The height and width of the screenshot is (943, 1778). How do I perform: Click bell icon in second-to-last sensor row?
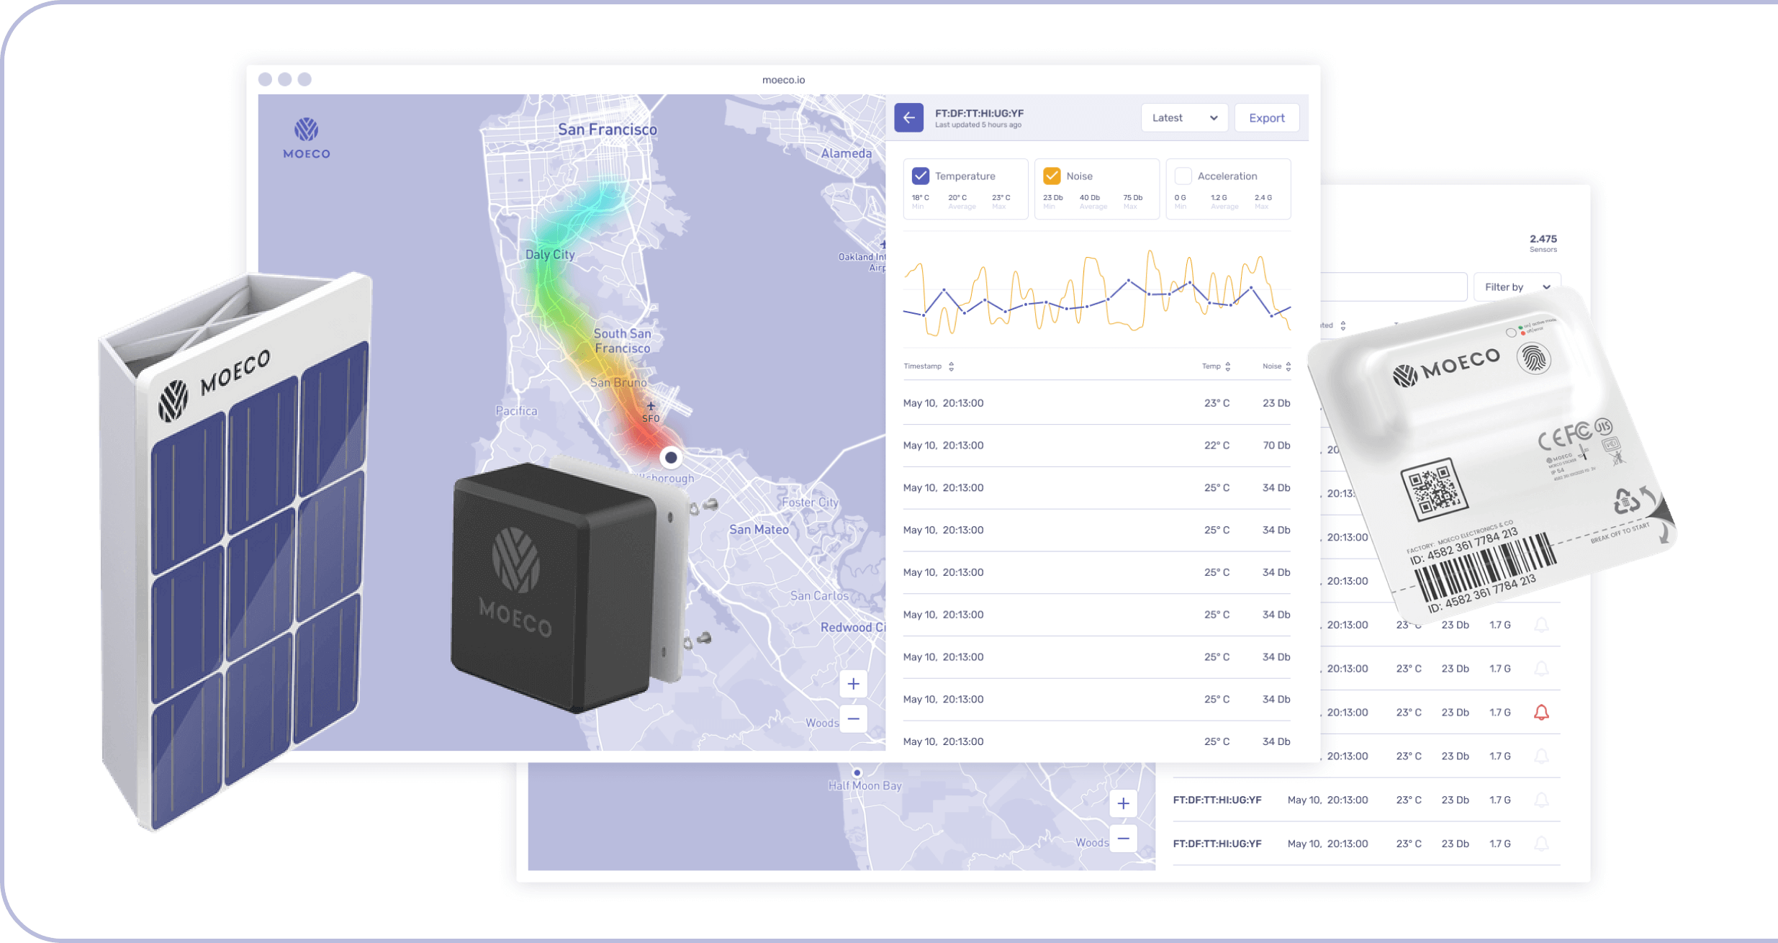coord(1541,800)
